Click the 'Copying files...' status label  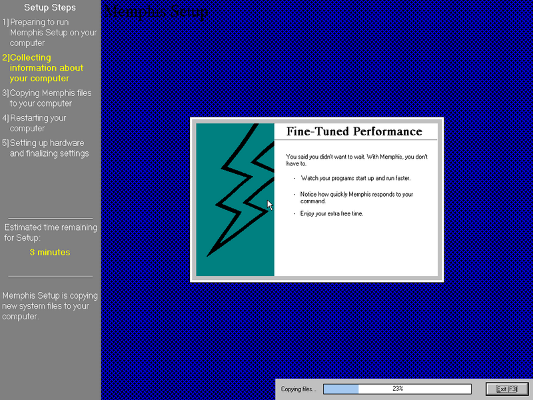click(298, 389)
